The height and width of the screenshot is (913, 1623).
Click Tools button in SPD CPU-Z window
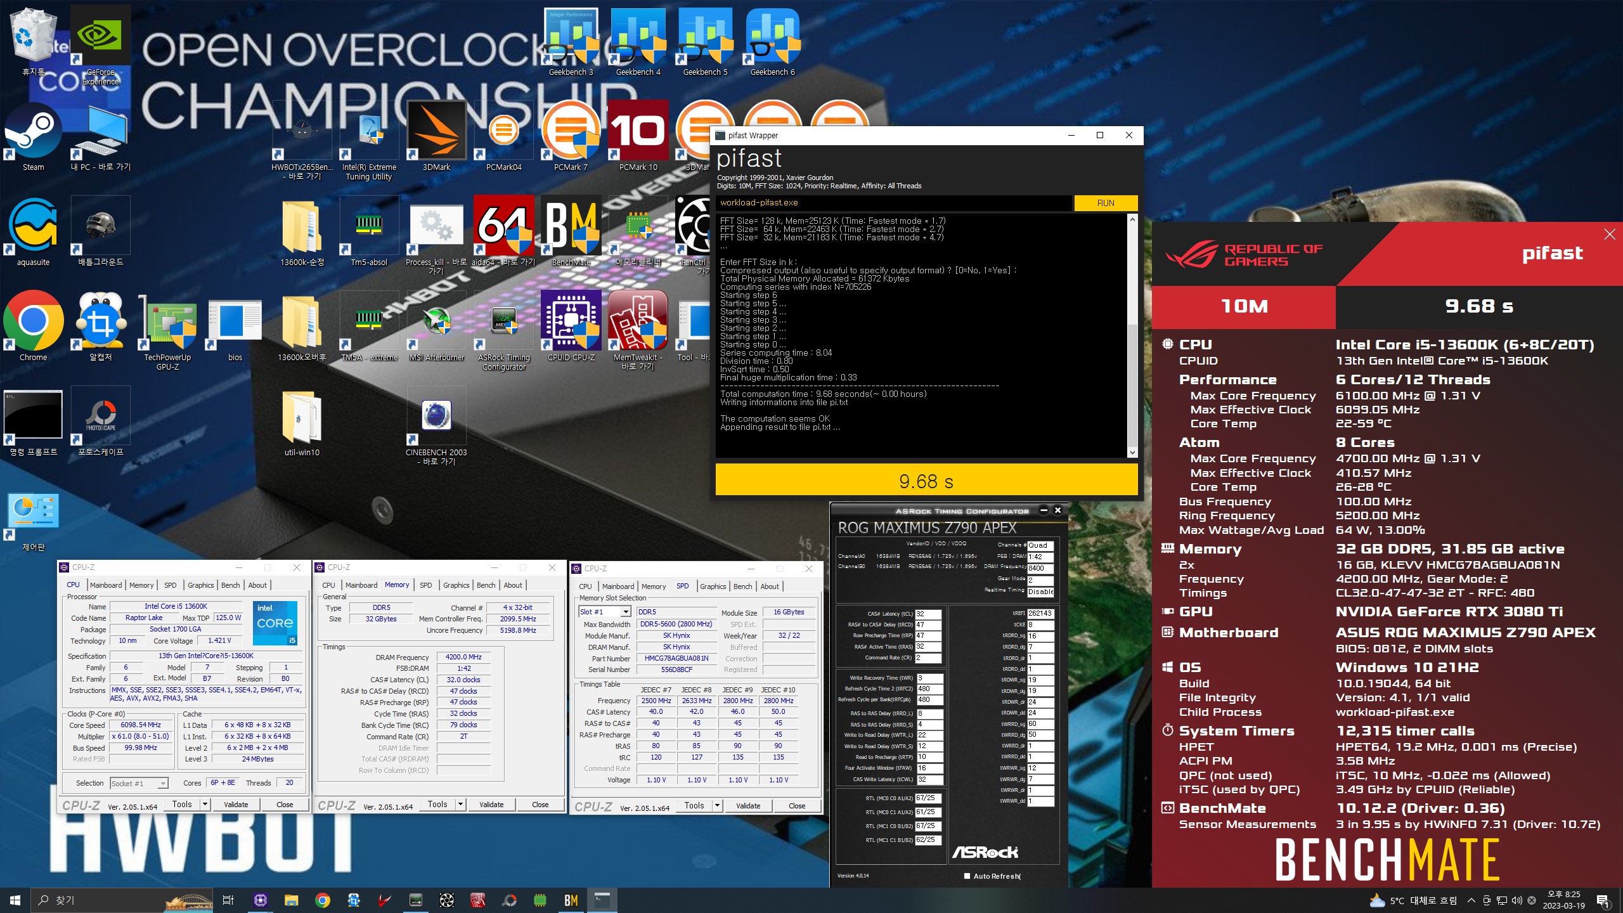pos(694,805)
